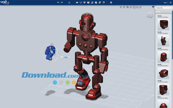Toggle the visual style materials icon
Viewport: 173px width, 108px height.
tap(134, 7)
